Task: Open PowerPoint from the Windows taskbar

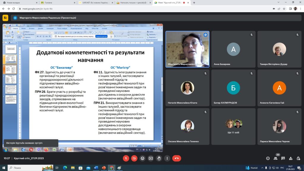Action: coord(104,168)
